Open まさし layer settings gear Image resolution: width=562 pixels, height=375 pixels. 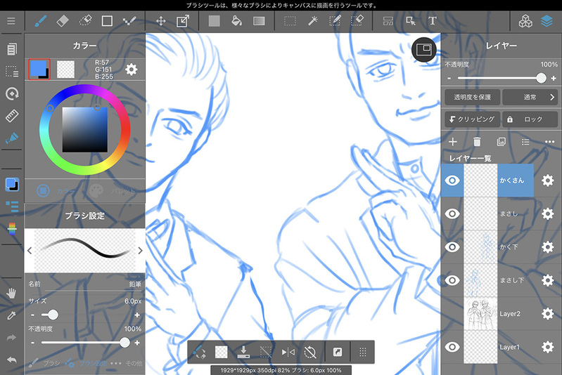click(548, 213)
